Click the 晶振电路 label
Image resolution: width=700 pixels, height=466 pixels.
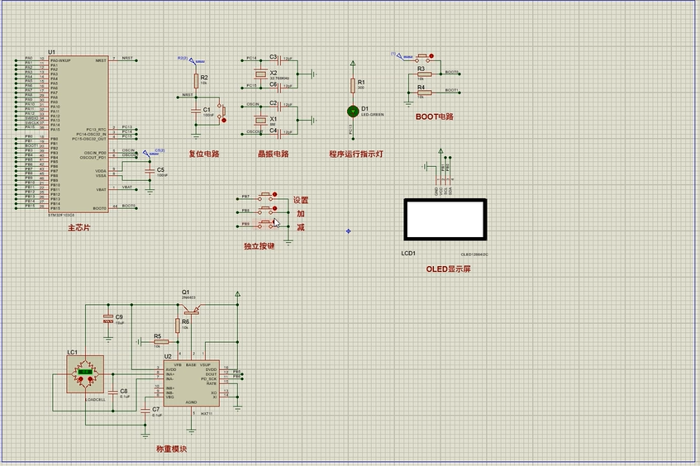[274, 154]
